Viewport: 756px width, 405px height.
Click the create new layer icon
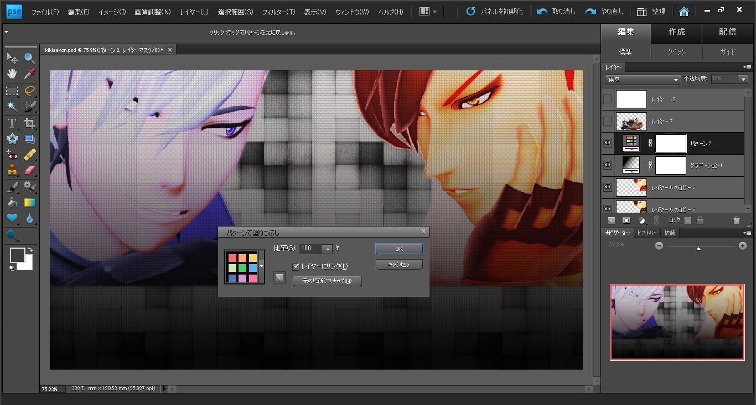(612, 220)
